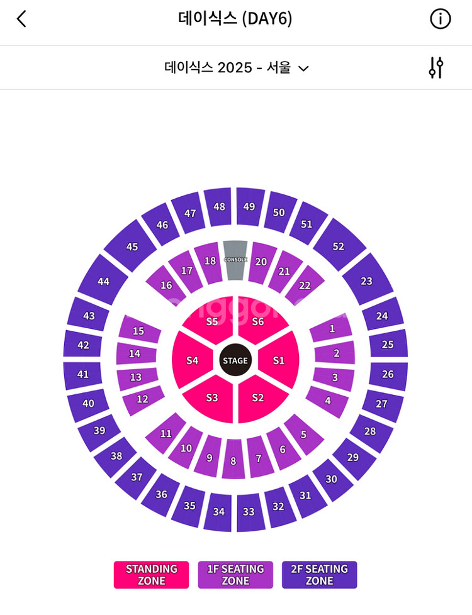Viewport: 472px width, 615px height.
Task: Open the info circle icon
Action: coord(440,19)
